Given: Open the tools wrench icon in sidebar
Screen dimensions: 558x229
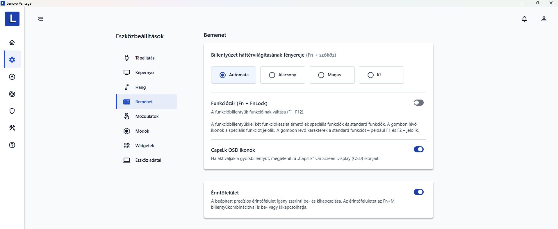Looking at the screenshot, I should tap(12, 128).
